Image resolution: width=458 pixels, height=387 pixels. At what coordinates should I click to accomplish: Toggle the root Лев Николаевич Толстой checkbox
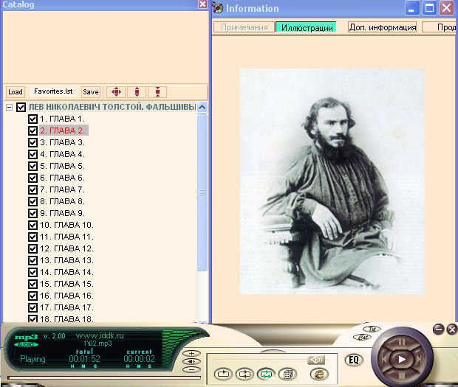point(21,107)
